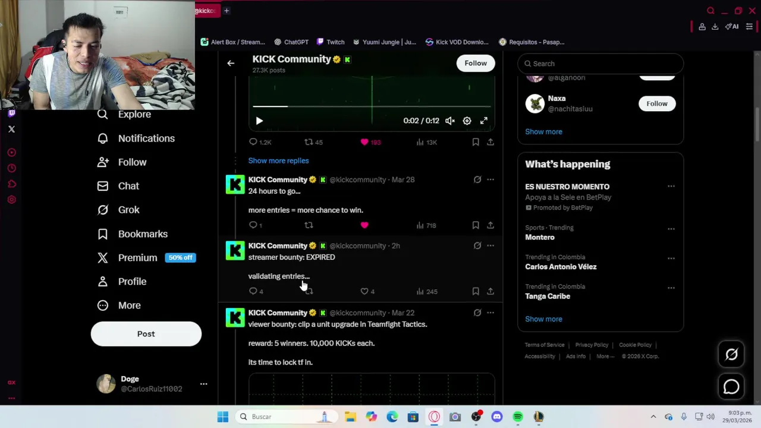Bookmark the 'streamer bounty: EXPIRED' post
761x428 pixels.
[476, 291]
